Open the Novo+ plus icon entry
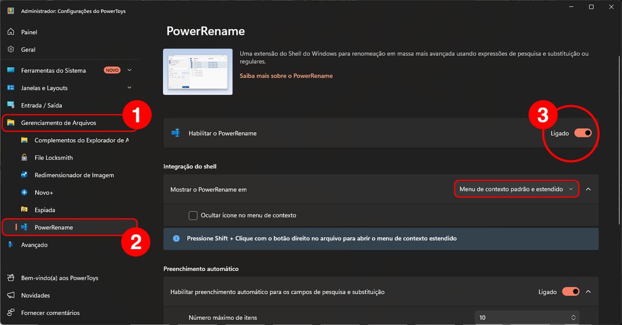Screen dimensions: 622x325 click(24, 193)
